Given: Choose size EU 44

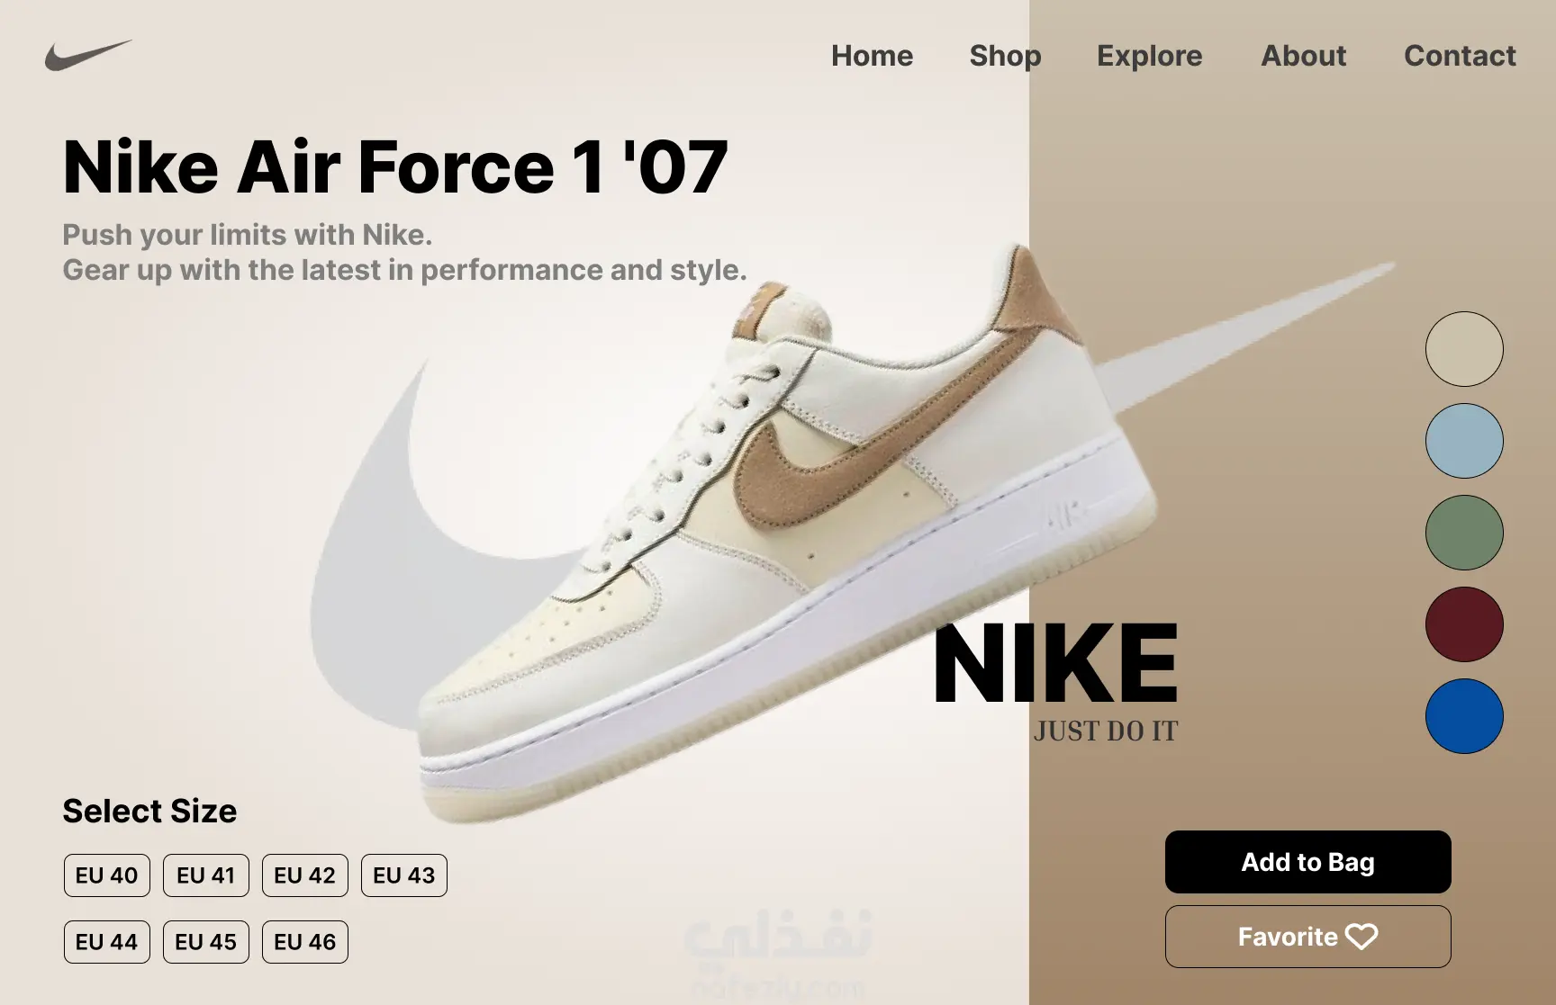Looking at the screenshot, I should coord(107,942).
